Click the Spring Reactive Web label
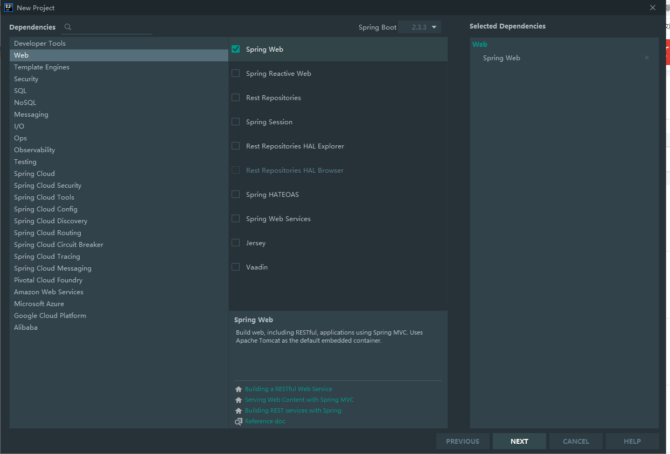This screenshot has height=454, width=670. 278,74
